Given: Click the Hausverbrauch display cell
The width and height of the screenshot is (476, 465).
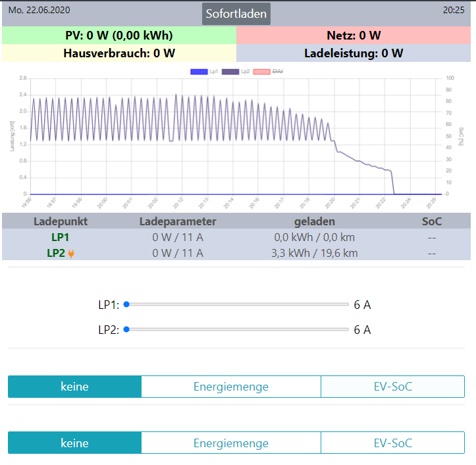Looking at the screenshot, I should 119,53.
